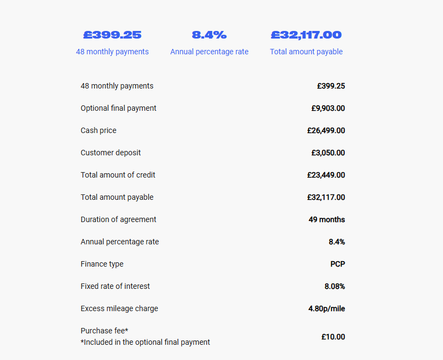Click the £10.00 purchase fee value
443x360 pixels.
coord(333,337)
